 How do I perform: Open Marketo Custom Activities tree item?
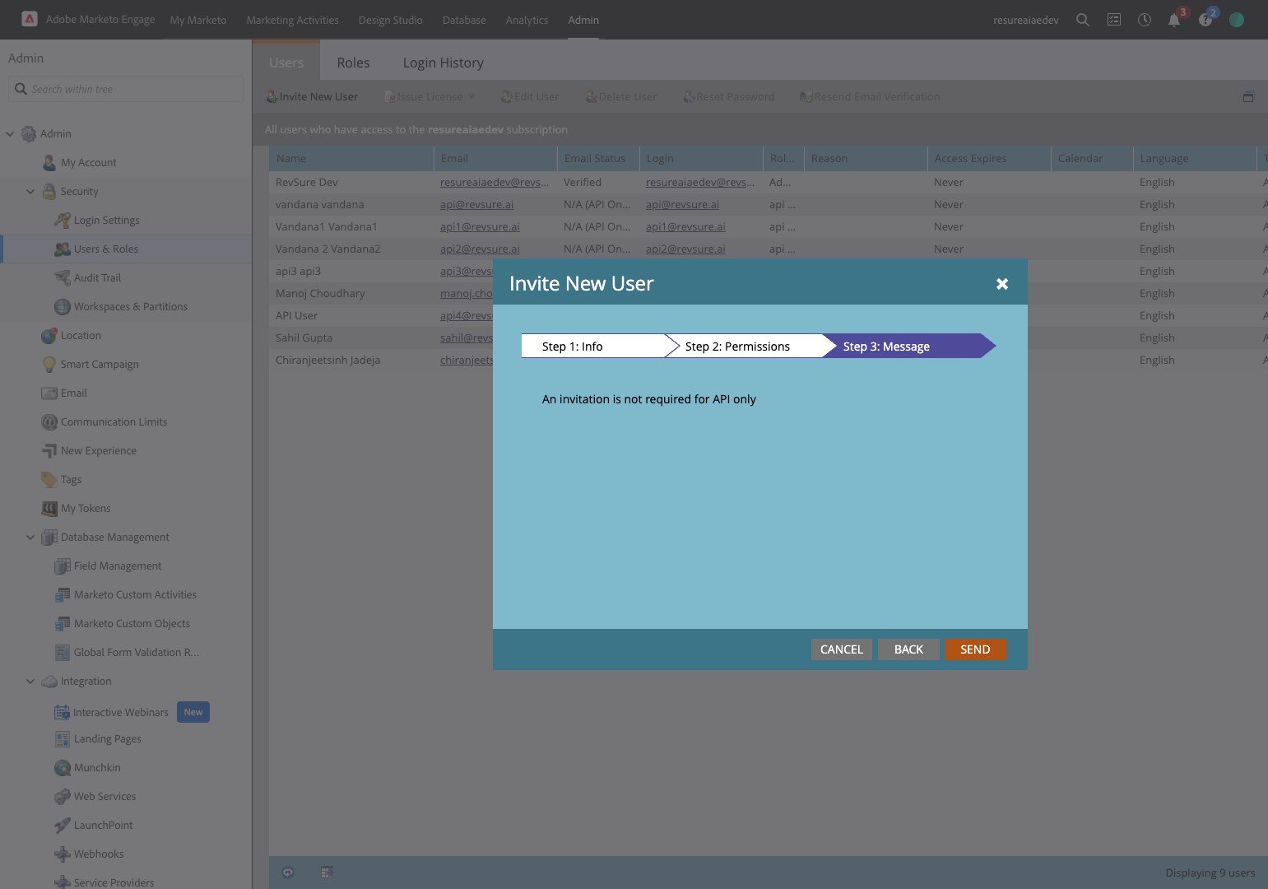tap(135, 594)
